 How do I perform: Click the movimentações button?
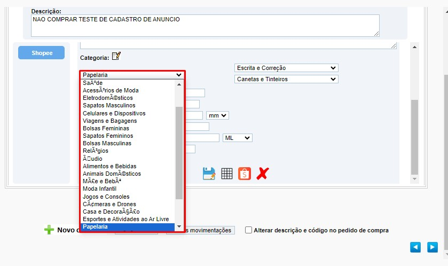[210, 230]
